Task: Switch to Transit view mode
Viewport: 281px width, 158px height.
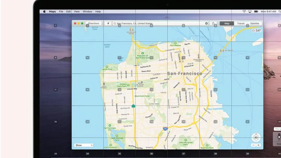Action: 241,24
